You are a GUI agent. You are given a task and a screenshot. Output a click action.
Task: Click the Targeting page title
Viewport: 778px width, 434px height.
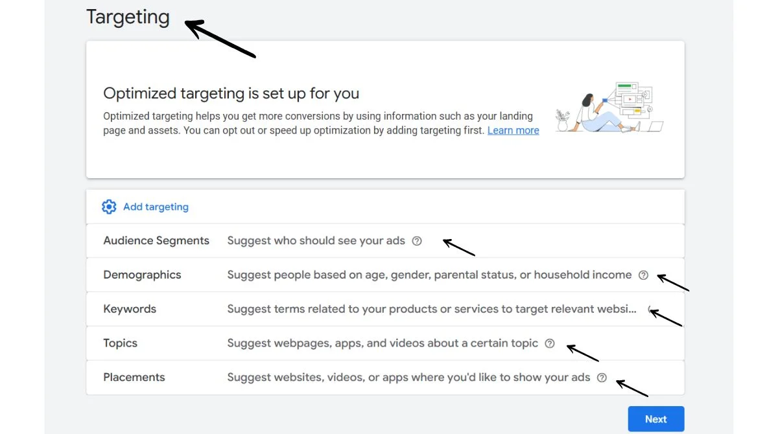pyautogui.click(x=128, y=17)
